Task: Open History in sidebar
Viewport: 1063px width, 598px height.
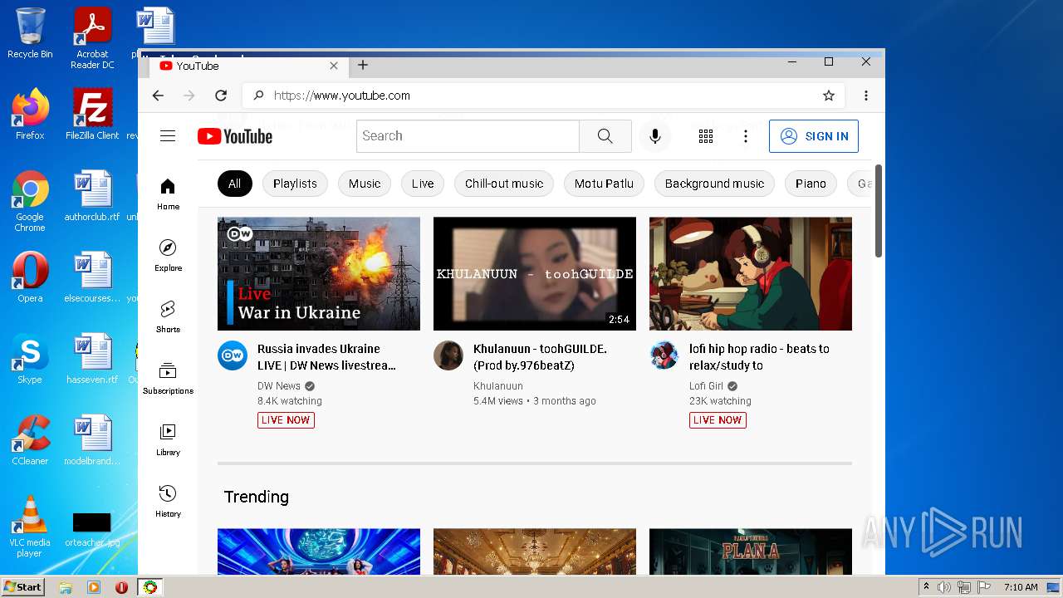Action: (168, 501)
